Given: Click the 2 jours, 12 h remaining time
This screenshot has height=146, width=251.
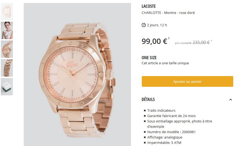Looking at the screenshot, I should point(157,25).
